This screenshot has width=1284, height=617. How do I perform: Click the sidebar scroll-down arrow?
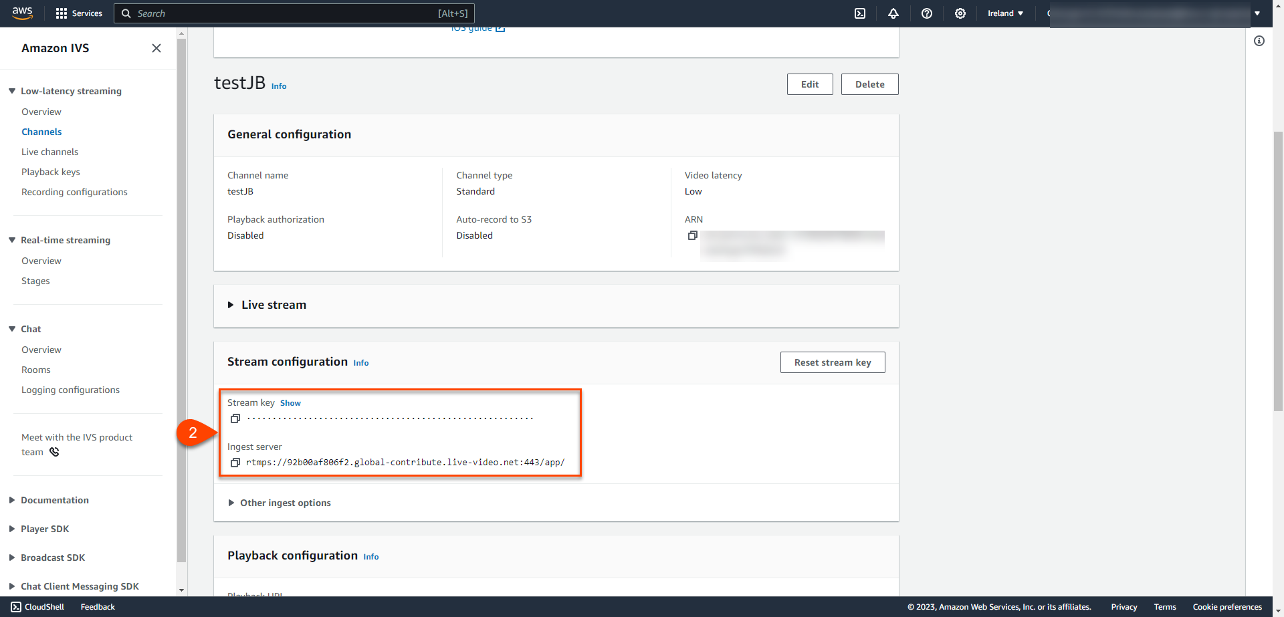click(181, 590)
